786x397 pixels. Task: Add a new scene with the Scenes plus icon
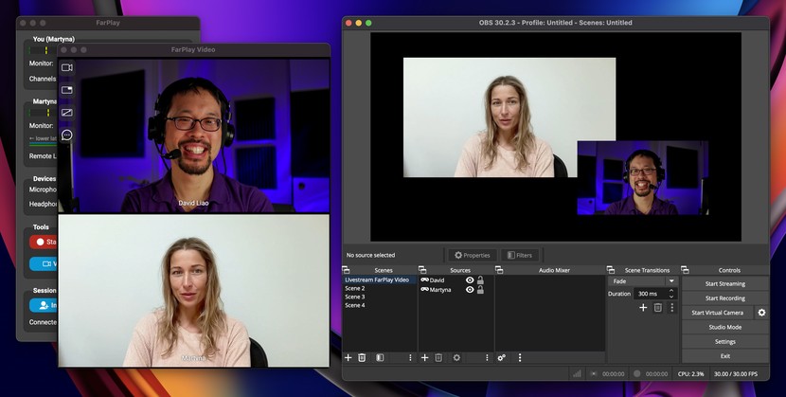[x=348, y=357]
